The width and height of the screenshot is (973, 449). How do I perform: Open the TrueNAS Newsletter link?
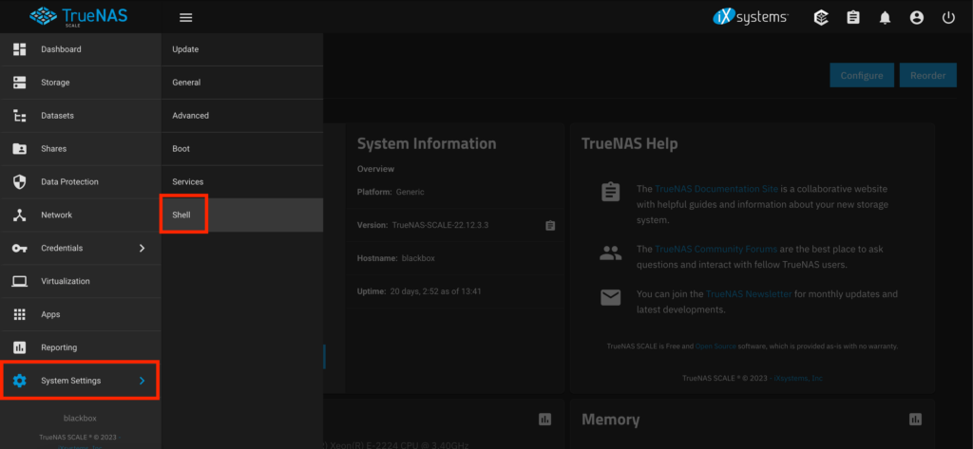(749, 294)
